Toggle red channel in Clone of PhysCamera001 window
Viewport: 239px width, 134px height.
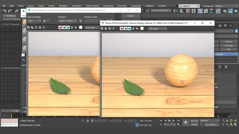(122, 29)
